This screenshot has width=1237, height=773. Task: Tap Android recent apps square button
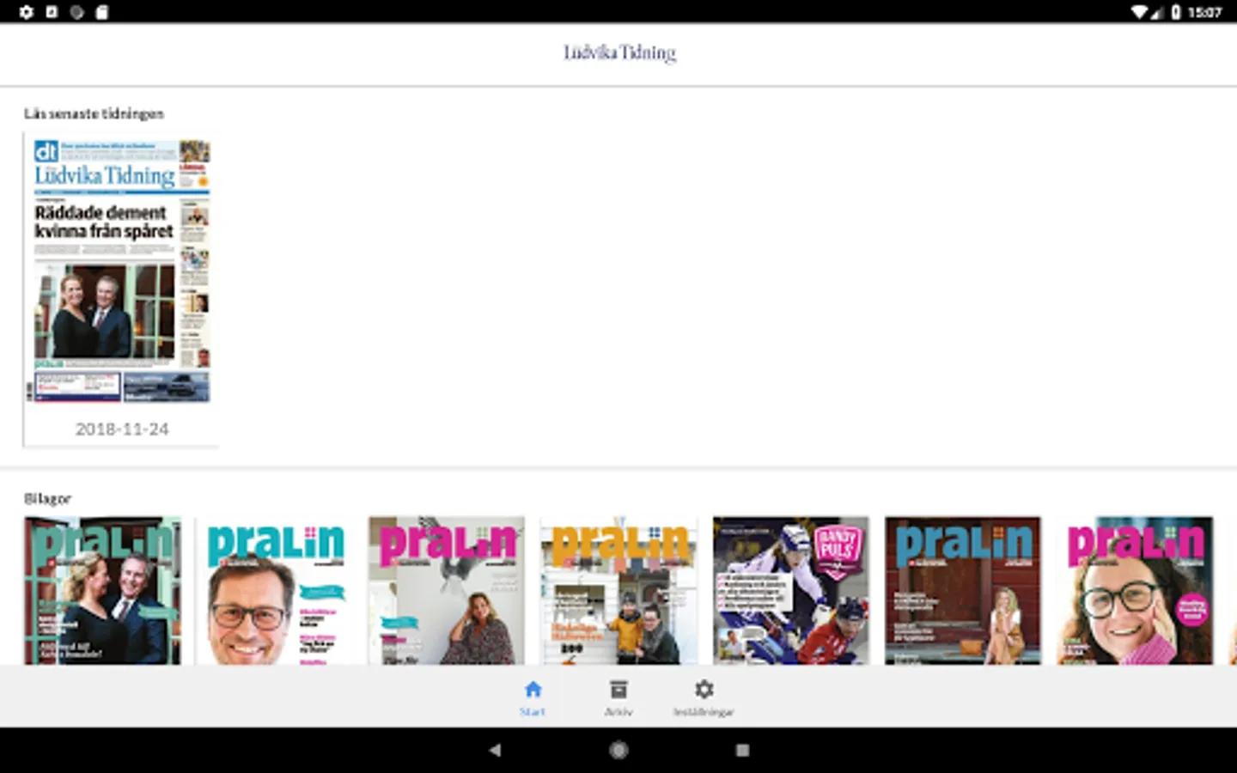(742, 750)
